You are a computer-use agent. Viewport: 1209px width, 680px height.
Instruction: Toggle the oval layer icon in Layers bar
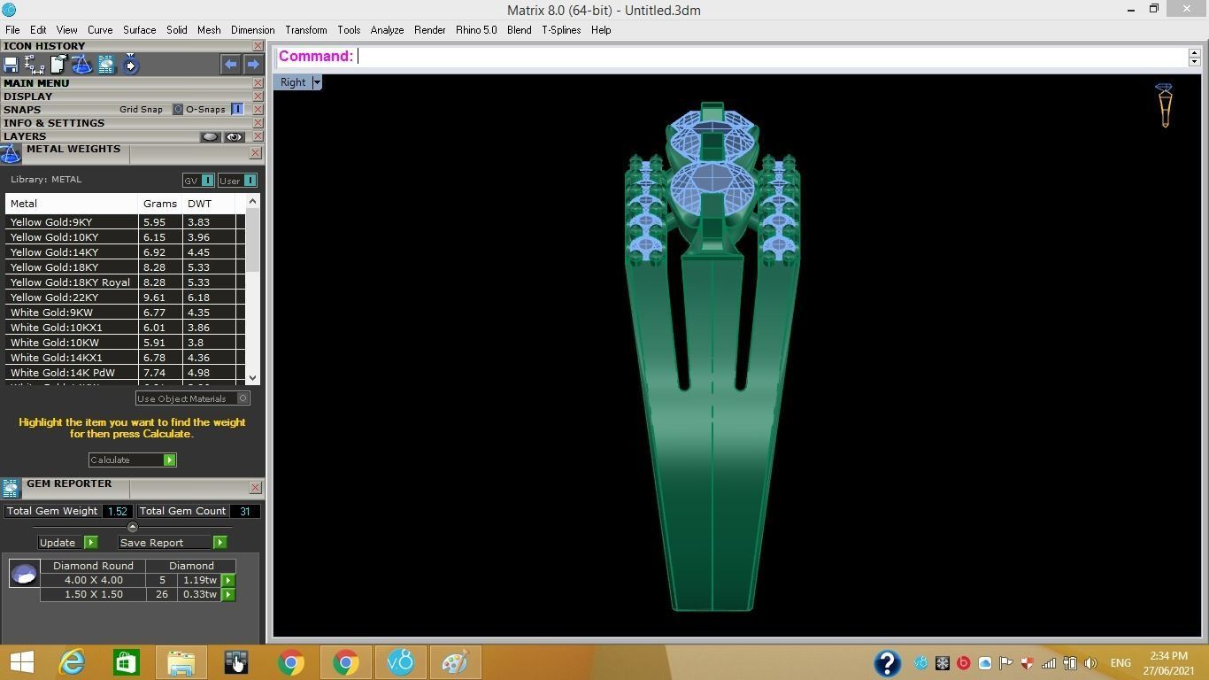tap(210, 136)
